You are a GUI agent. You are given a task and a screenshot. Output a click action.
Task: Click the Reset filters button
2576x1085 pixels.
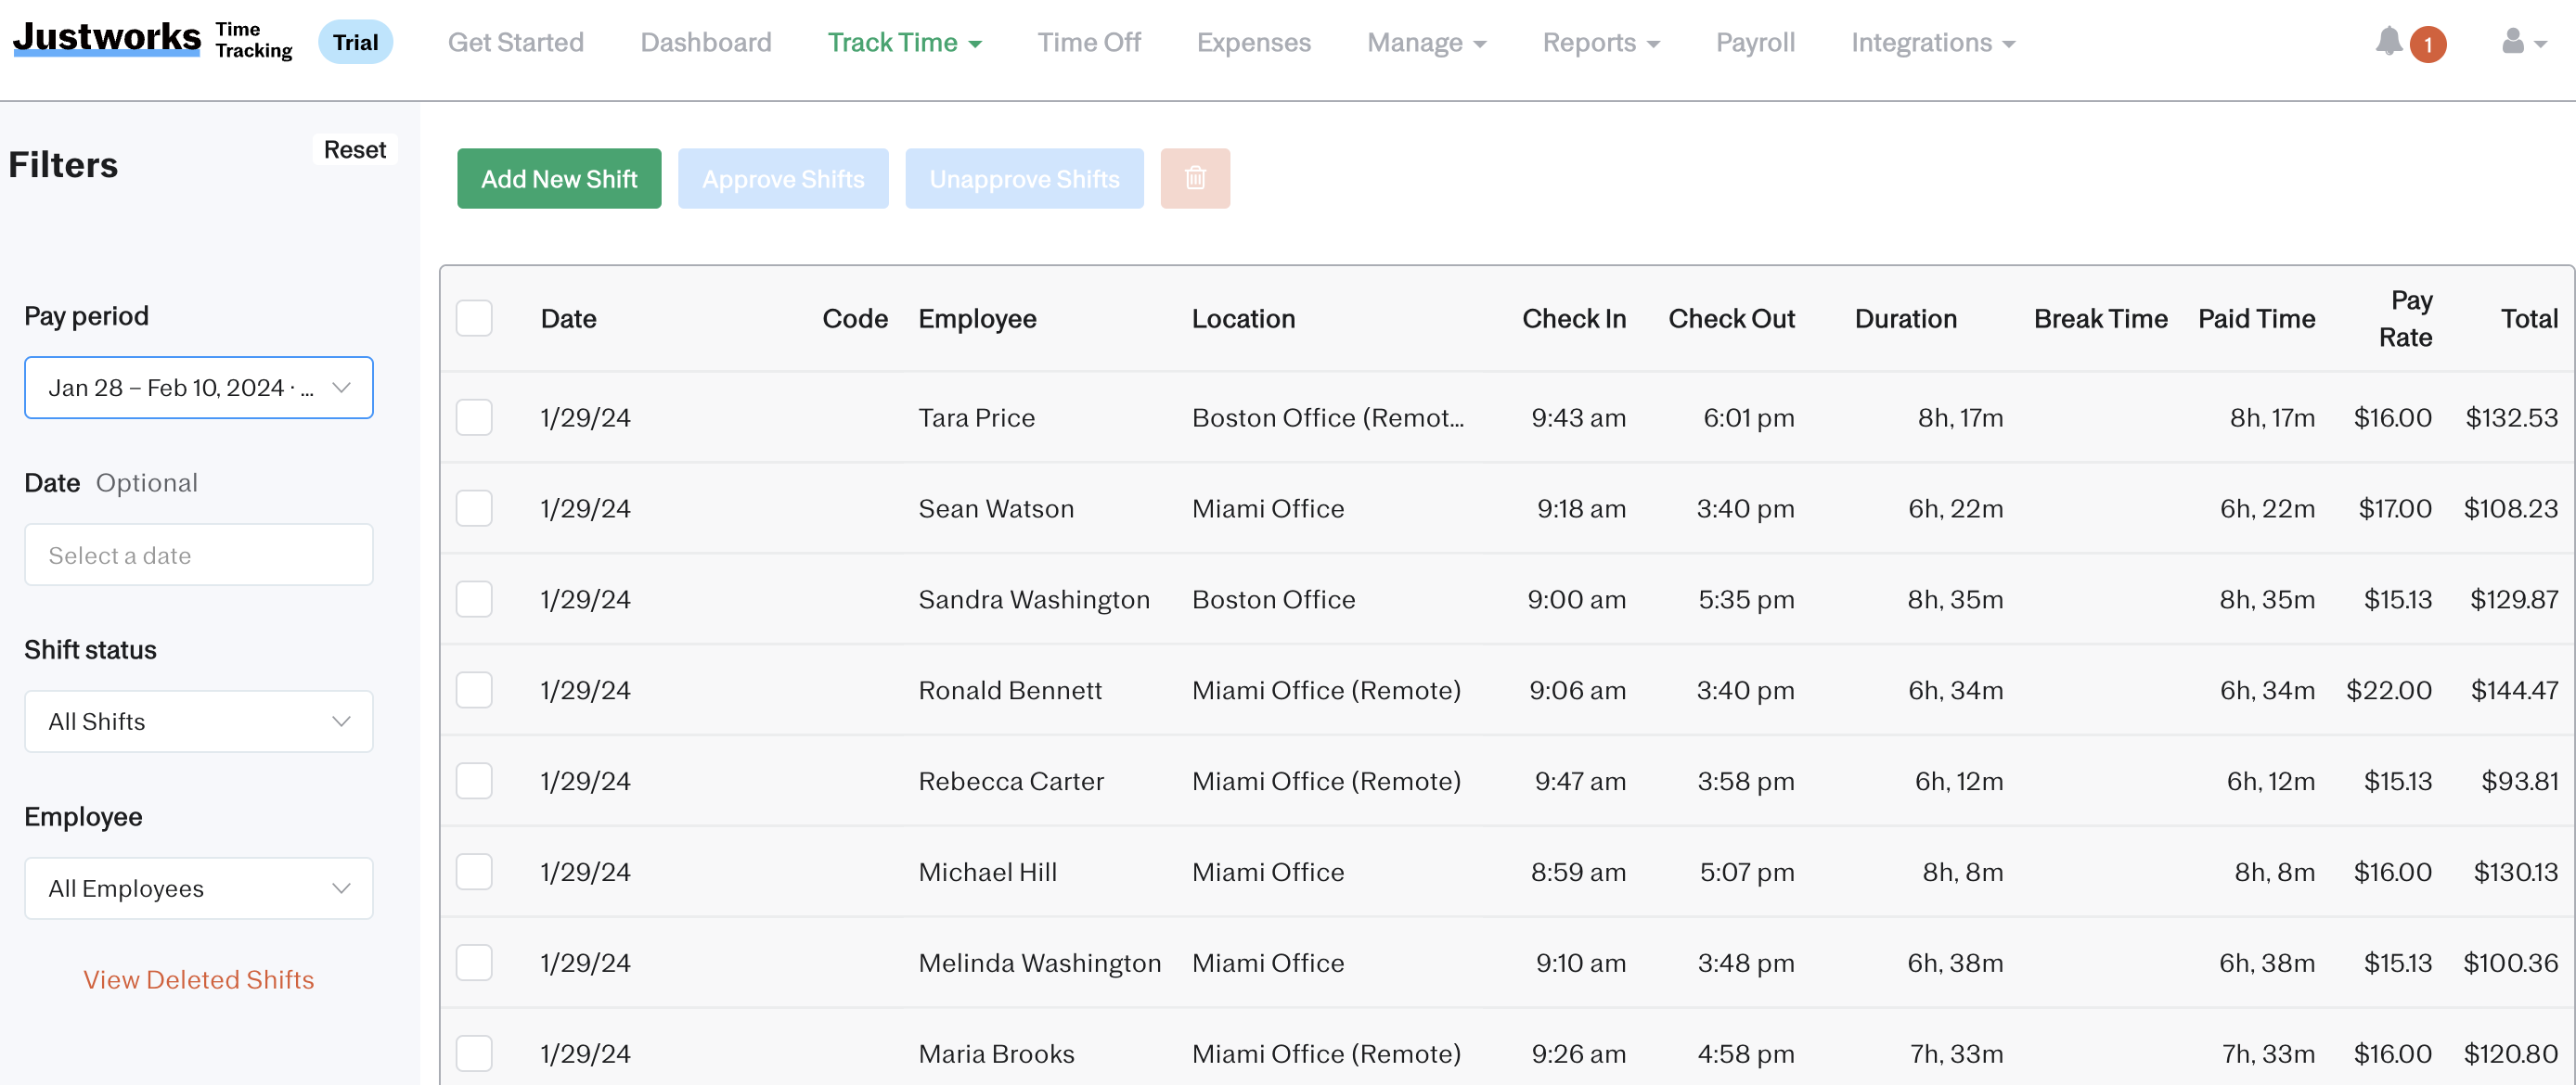(x=354, y=150)
